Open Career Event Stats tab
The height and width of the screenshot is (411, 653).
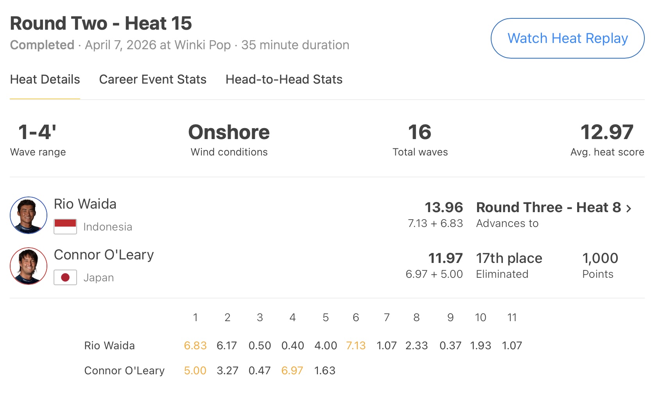tap(152, 79)
